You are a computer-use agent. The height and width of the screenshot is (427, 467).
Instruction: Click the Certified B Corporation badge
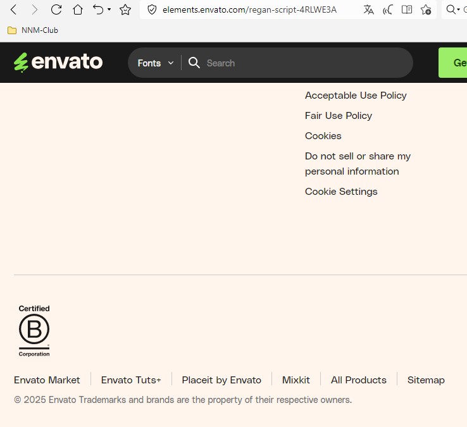pyautogui.click(x=34, y=331)
